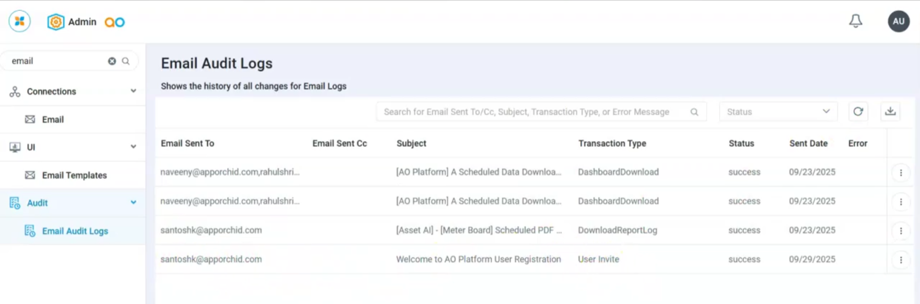The height and width of the screenshot is (304, 920).
Task: Collapse the Connections section
Action: (133, 91)
